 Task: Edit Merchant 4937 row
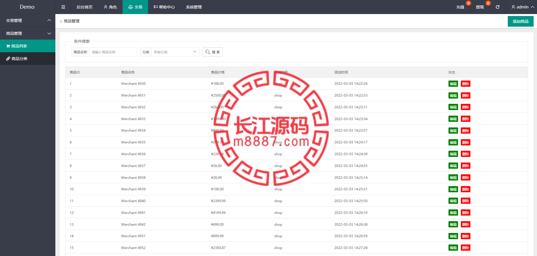453,166
